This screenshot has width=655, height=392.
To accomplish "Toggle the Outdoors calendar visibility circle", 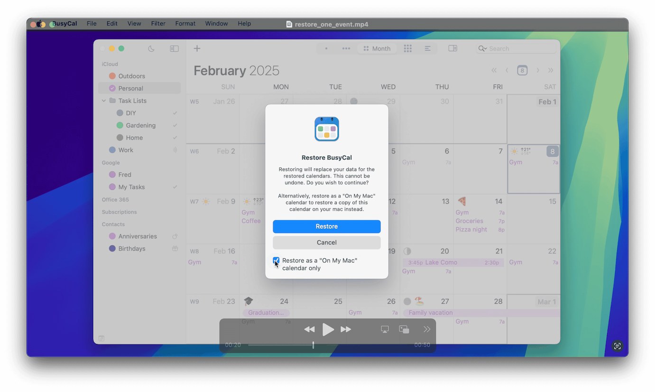I will pos(112,76).
